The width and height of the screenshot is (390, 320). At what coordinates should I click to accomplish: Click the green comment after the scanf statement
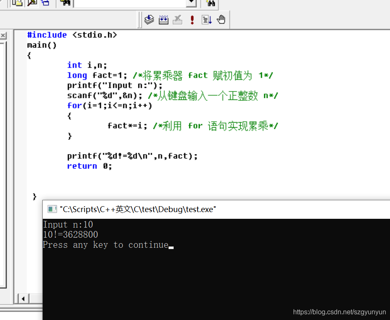[213, 96]
